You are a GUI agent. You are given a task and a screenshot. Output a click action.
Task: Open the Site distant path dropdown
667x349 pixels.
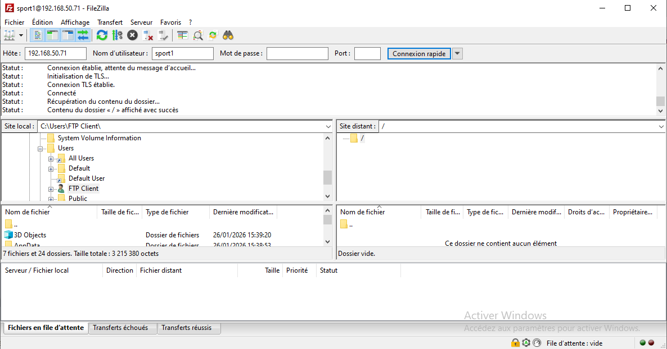[661, 126]
